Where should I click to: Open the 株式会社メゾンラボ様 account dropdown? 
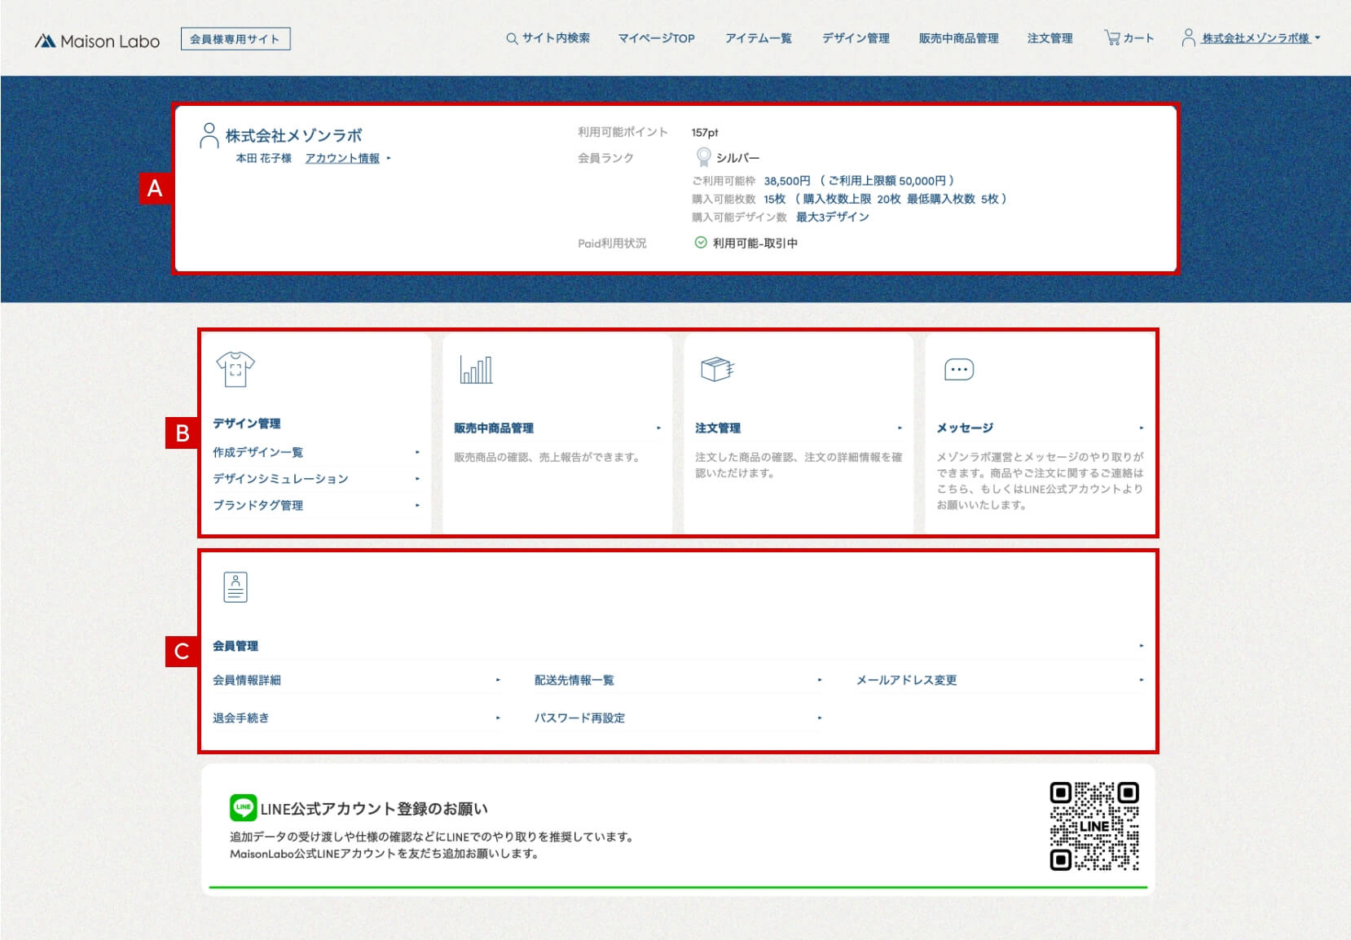click(1260, 38)
